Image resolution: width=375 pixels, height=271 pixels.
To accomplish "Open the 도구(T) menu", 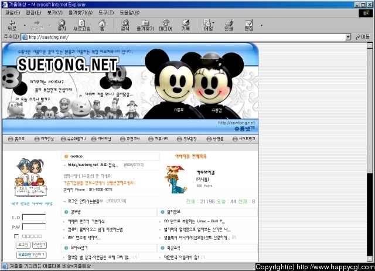I will tap(106, 13).
